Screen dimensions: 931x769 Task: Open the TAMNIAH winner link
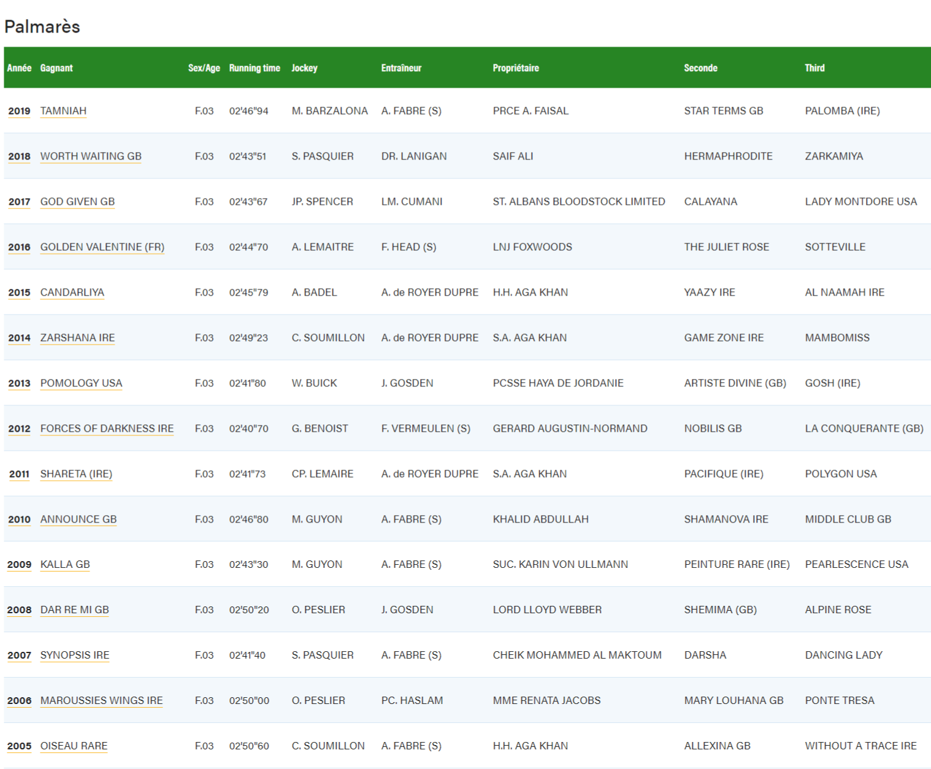63,111
